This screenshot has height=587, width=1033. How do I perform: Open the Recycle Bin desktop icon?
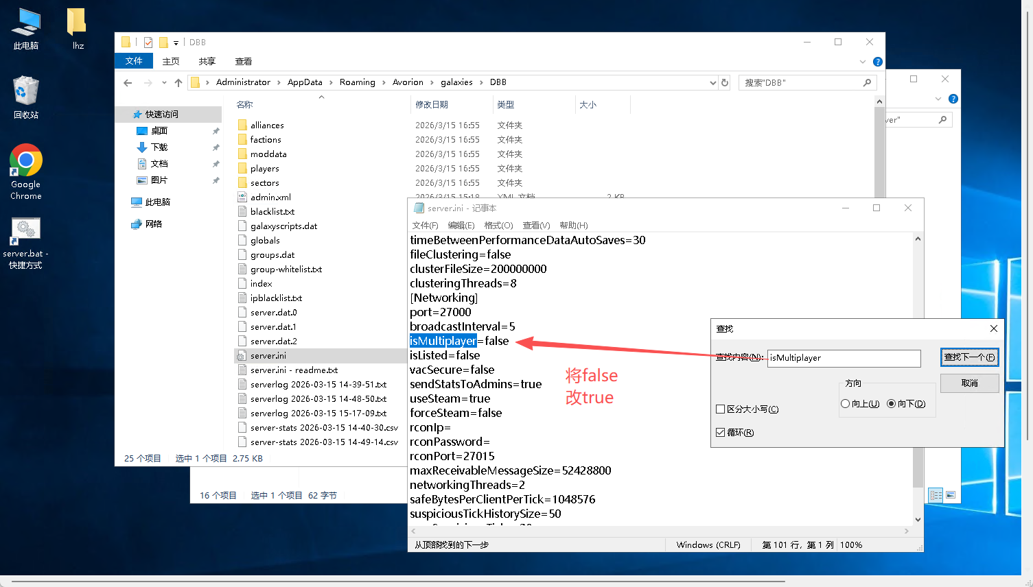pyautogui.click(x=26, y=92)
